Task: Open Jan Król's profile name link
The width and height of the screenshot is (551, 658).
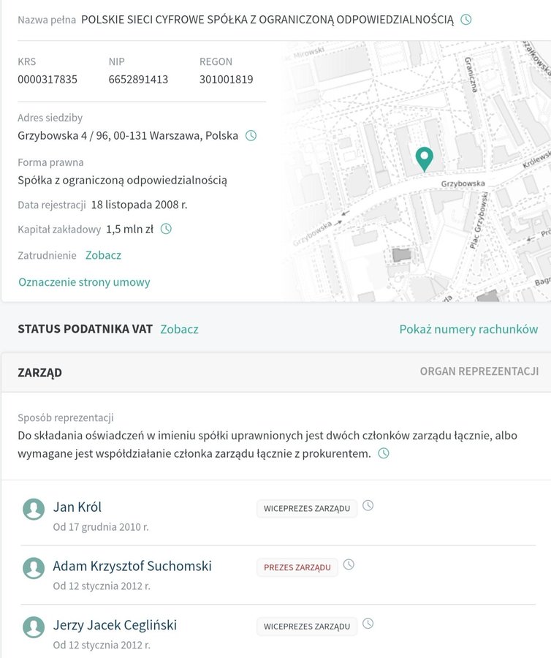Action: [77, 507]
